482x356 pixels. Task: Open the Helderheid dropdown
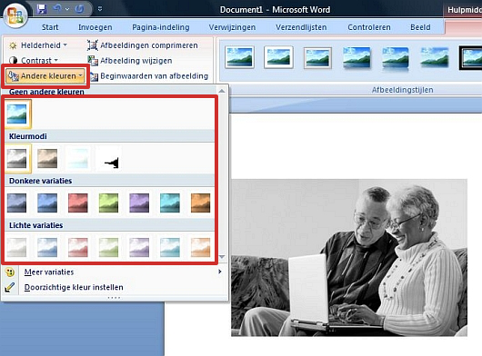tap(38, 45)
